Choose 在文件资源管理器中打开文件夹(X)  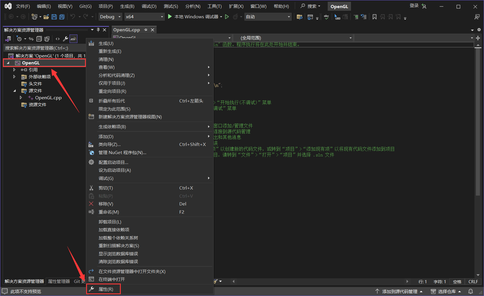pos(132,271)
